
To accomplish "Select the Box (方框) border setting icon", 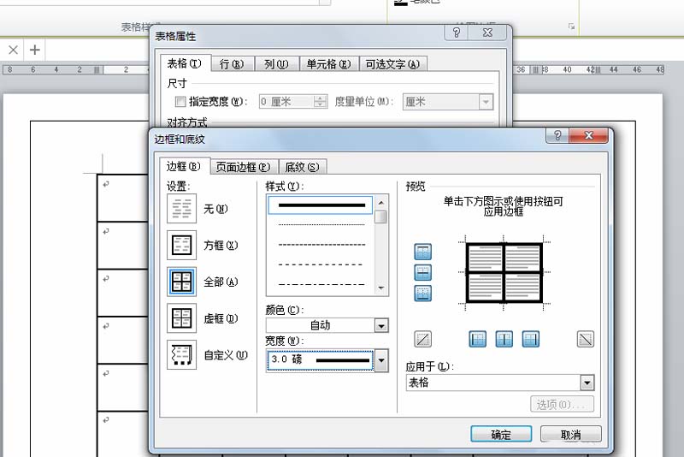I will pyautogui.click(x=181, y=246).
